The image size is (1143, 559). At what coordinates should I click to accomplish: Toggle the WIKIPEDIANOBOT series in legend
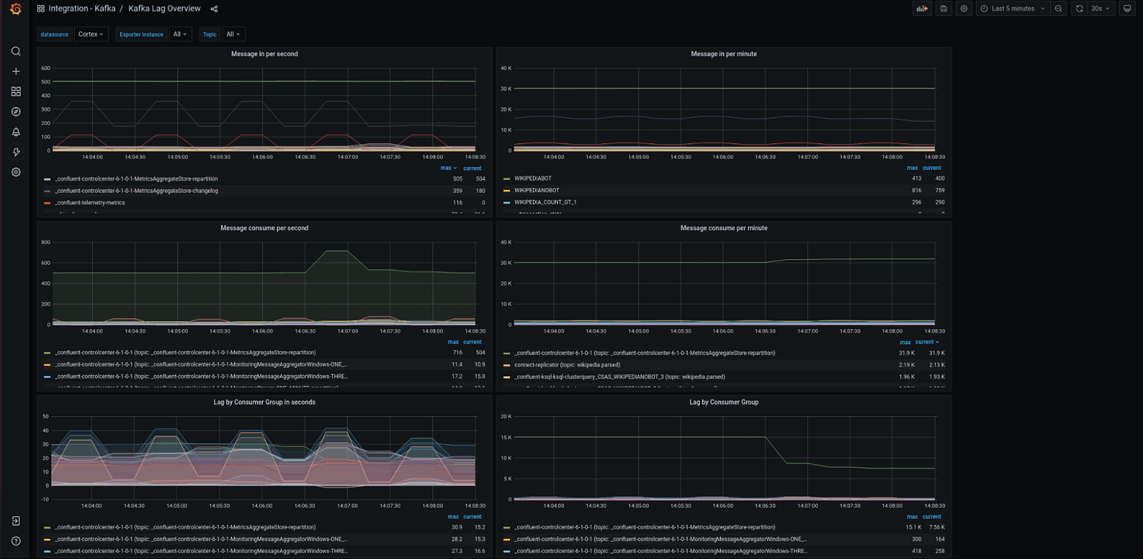pos(536,191)
